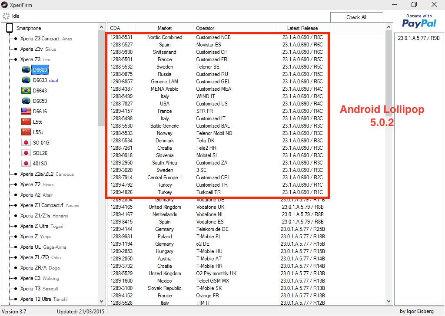445x316 pixels.
Task: Expand the Xperia T2 Ultra Tianchi node
Action: 15,299
